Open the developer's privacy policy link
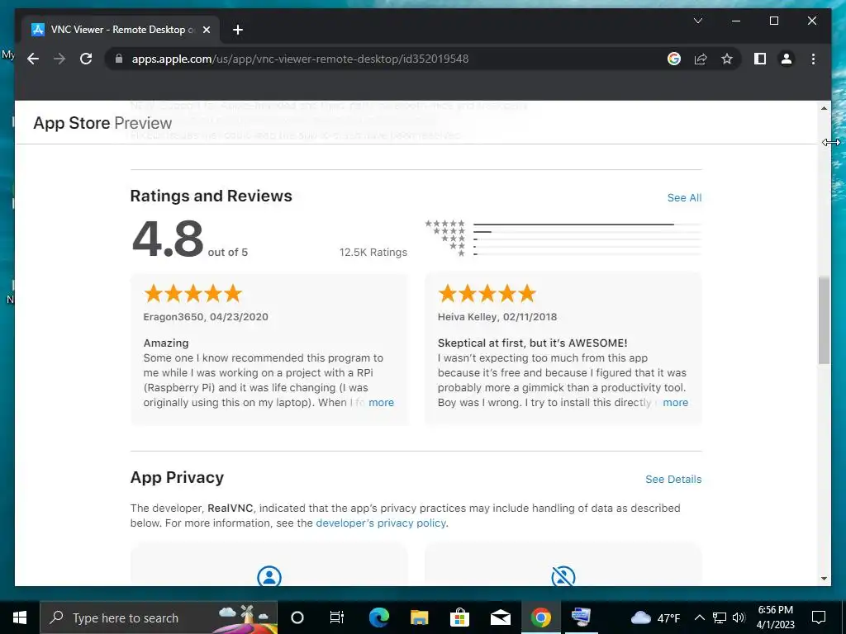The height and width of the screenshot is (634, 846). [381, 523]
